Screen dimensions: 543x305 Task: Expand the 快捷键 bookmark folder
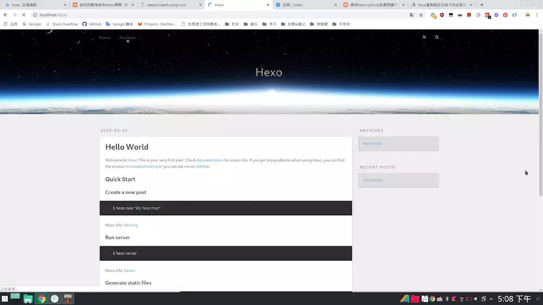(319, 24)
